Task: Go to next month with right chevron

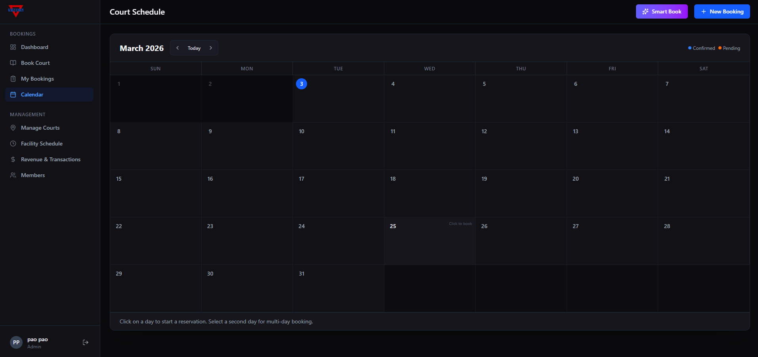Action: pyautogui.click(x=211, y=48)
